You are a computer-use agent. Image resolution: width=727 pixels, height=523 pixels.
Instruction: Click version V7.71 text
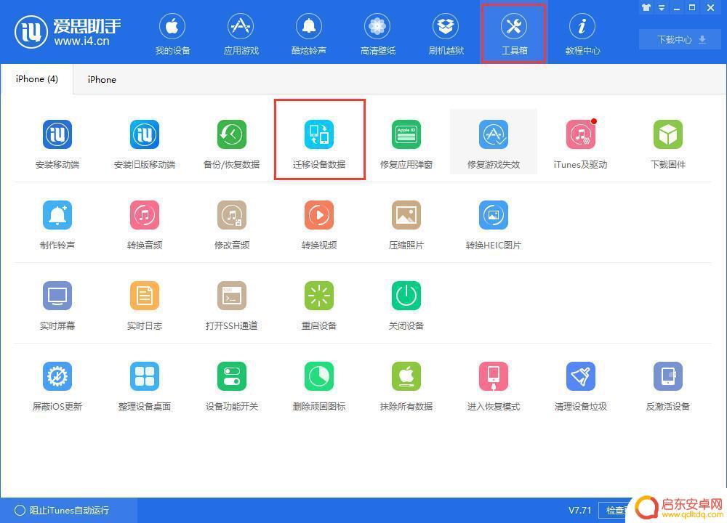point(579,511)
